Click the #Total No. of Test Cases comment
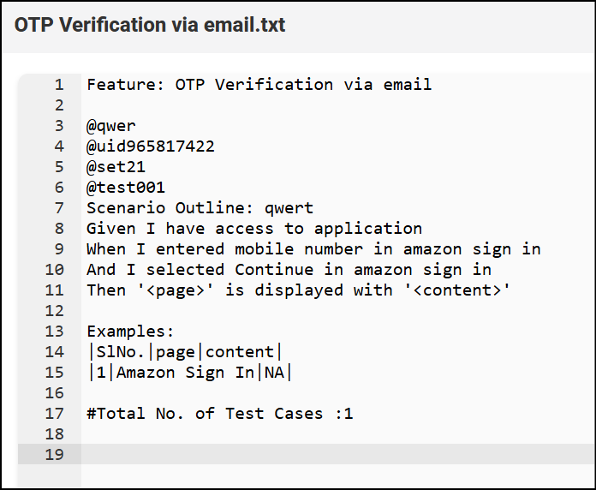Image resolution: width=596 pixels, height=490 pixels. point(220,414)
